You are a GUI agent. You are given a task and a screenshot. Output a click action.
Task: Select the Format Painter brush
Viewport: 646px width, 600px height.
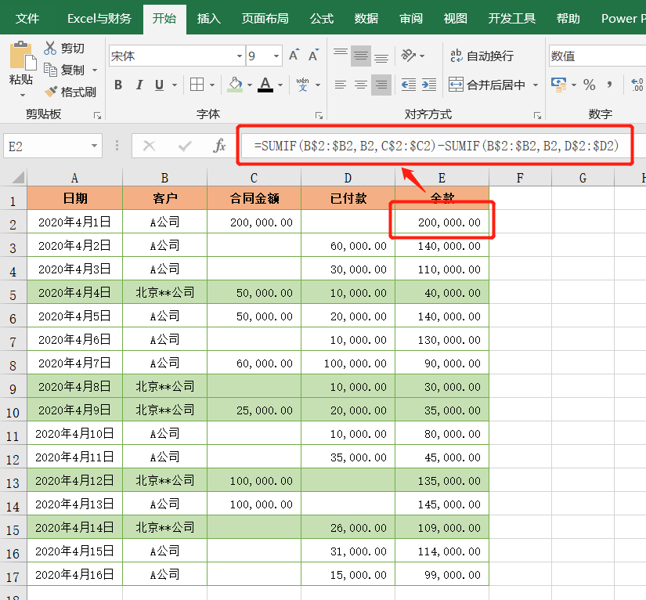(x=51, y=92)
